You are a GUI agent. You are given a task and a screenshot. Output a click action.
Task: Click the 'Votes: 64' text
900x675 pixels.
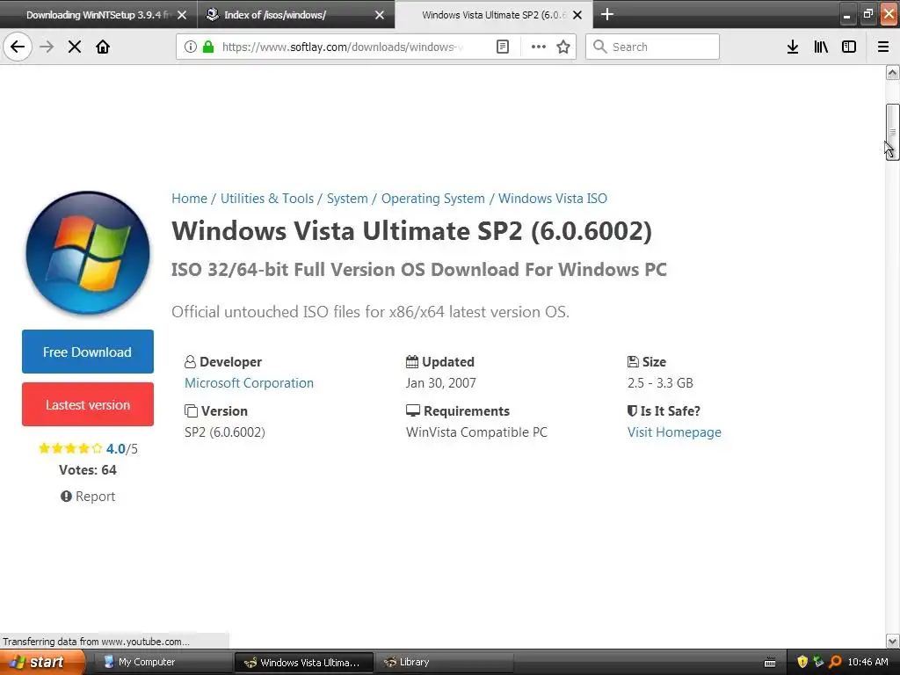[88, 470]
